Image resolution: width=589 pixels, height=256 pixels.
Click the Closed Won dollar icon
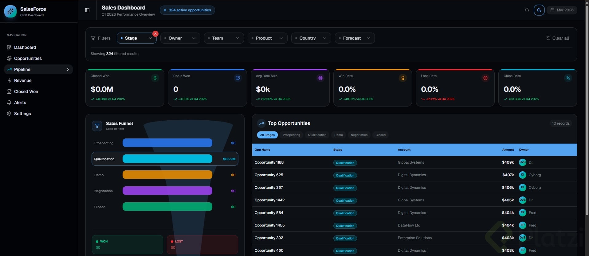(155, 78)
